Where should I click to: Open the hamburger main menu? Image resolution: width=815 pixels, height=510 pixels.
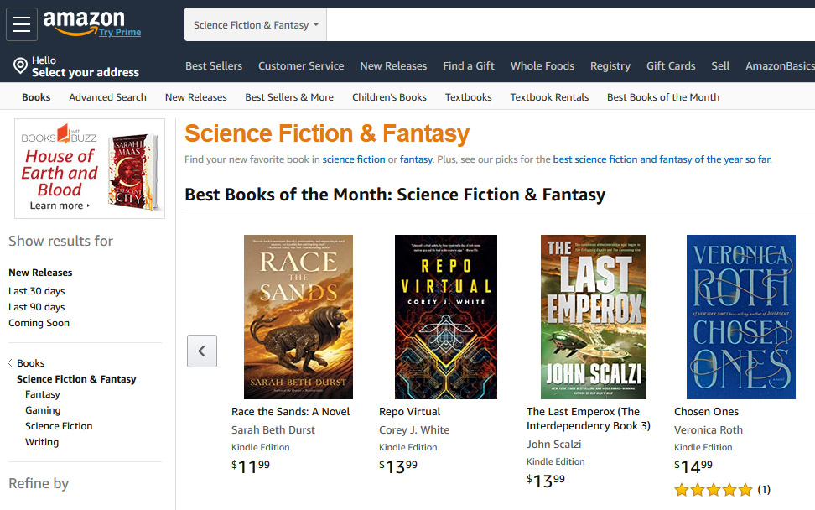pos(22,24)
